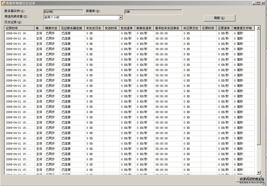
Task: Click the history list scroll down arrow
Action: click(x=258, y=172)
